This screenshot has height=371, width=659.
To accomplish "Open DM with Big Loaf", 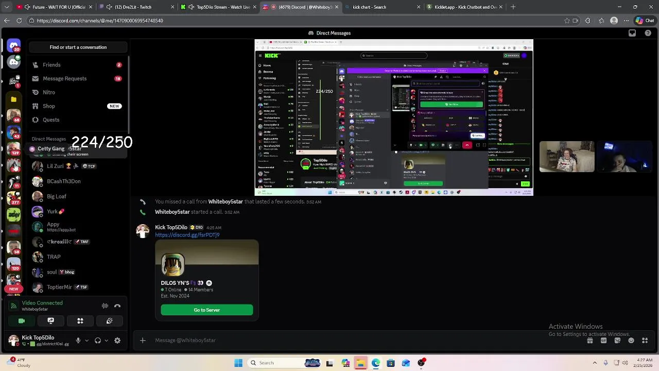I will pos(78,196).
